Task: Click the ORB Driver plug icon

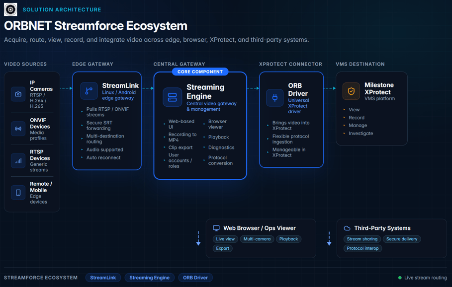Action: pos(274,98)
